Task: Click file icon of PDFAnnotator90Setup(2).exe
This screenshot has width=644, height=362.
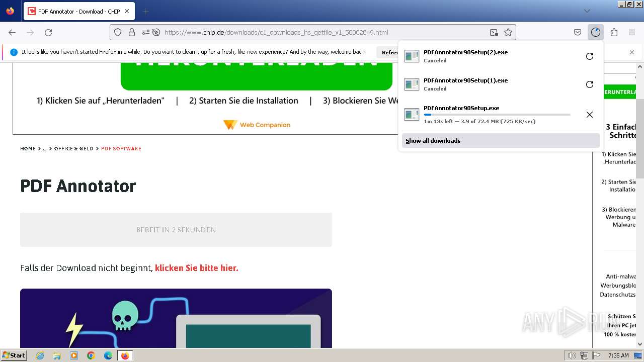Action: click(x=412, y=56)
